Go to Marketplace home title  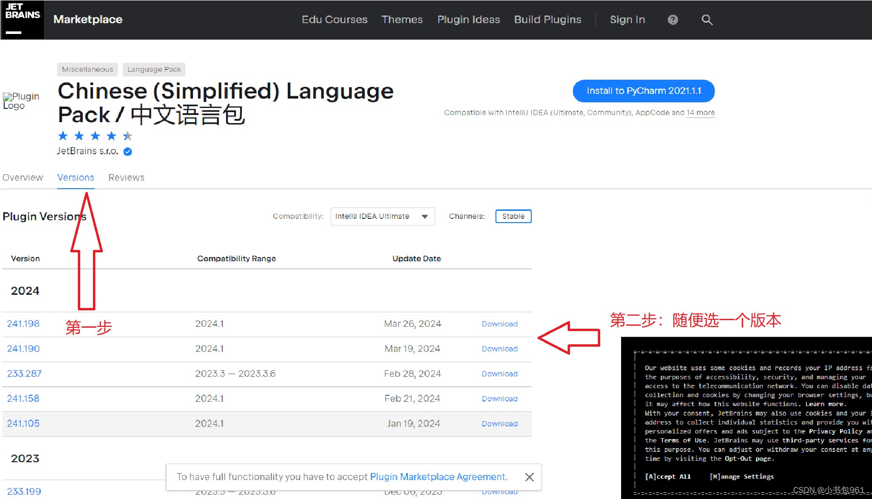point(88,19)
